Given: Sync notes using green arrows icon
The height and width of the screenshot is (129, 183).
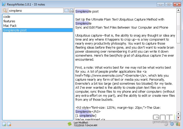Looking at the screenshot, I should pos(70,124).
